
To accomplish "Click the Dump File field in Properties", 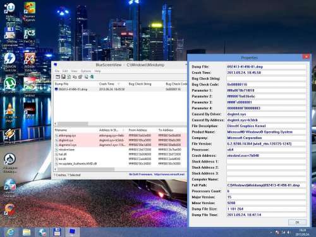I will point(266,67).
